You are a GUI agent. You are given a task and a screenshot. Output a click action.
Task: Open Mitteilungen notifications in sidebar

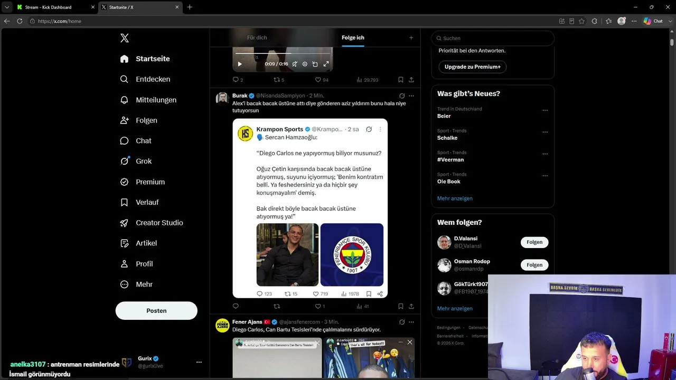pyautogui.click(x=148, y=100)
